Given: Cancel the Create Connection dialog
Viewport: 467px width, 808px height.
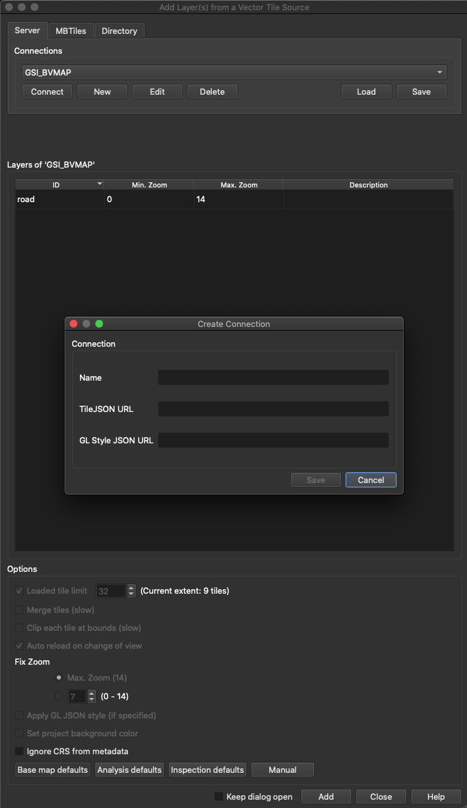Looking at the screenshot, I should (x=371, y=480).
